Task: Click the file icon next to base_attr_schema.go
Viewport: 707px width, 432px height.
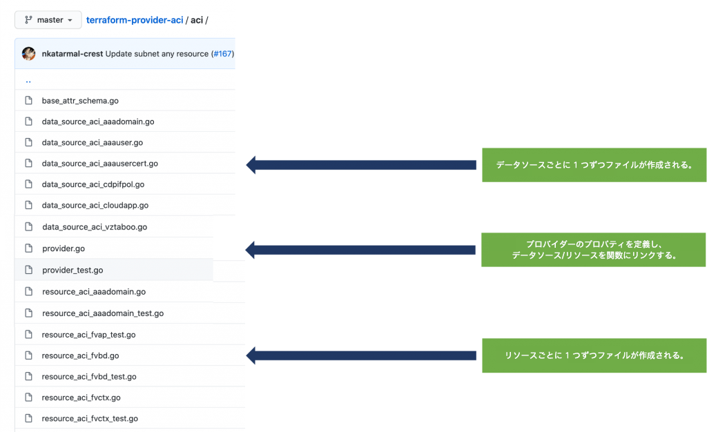Action: point(28,101)
